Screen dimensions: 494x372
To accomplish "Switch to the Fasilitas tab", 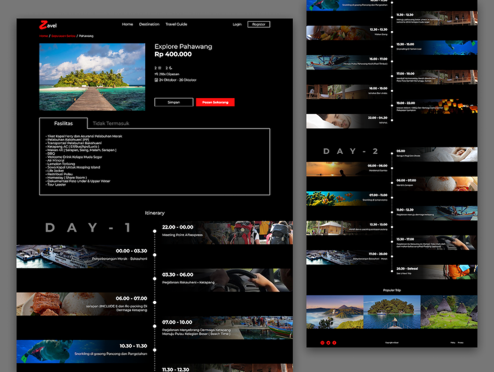I will pyautogui.click(x=63, y=124).
